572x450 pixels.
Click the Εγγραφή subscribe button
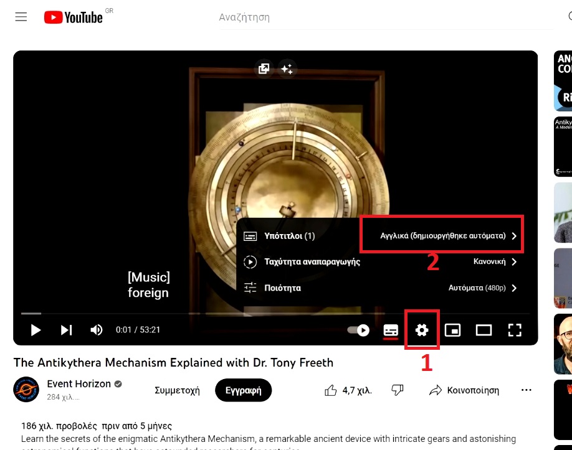click(243, 390)
